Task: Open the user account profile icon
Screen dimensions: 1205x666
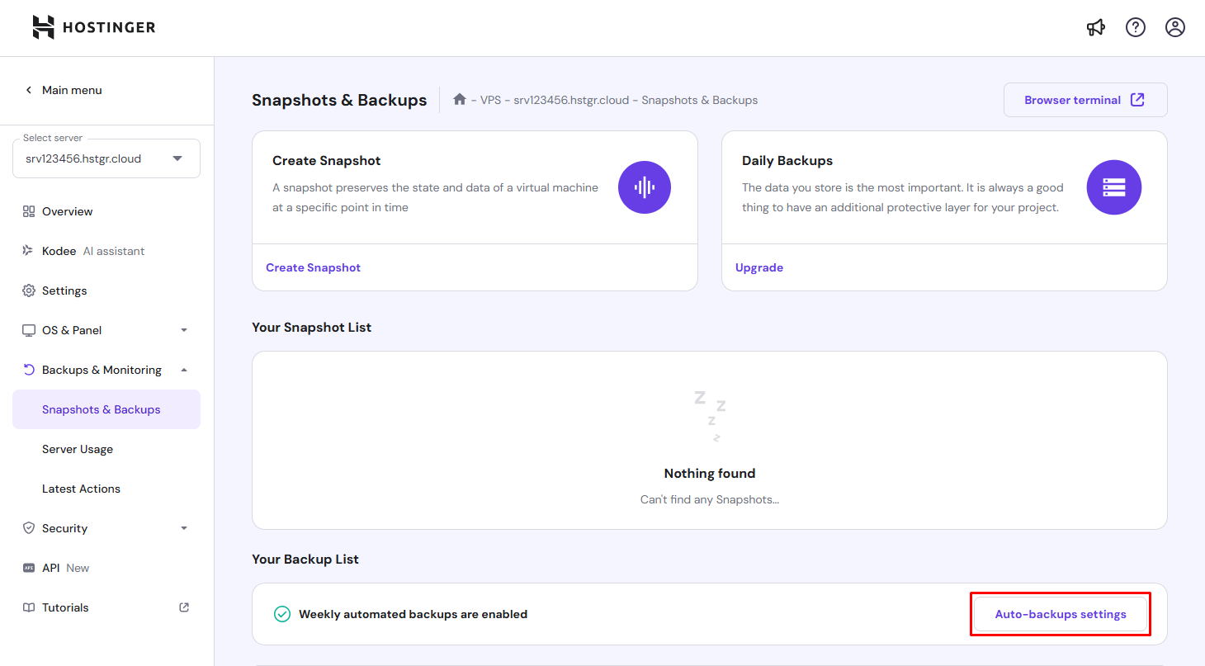Action: click(1175, 27)
